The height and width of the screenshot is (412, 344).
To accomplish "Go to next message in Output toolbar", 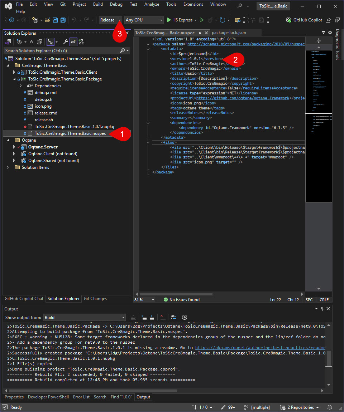I will pos(152,317).
